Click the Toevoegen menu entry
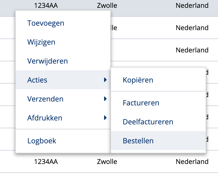The width and height of the screenshot is (218, 174). [46, 23]
